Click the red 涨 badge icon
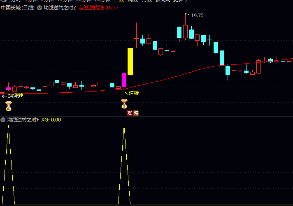This screenshot has height=206, width=293. click(130, 113)
